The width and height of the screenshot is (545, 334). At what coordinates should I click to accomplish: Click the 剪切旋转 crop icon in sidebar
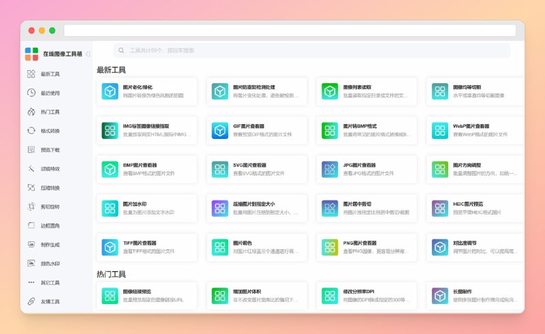31,207
